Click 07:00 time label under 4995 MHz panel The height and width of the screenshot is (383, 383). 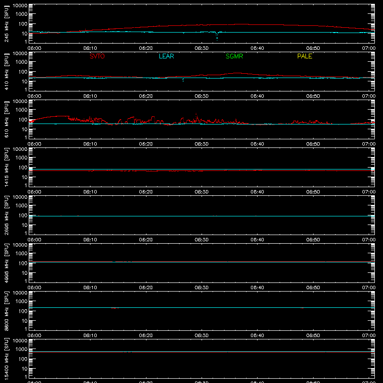(x=369, y=288)
